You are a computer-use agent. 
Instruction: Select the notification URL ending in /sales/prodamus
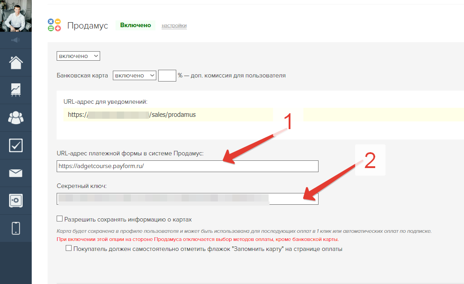[131, 115]
